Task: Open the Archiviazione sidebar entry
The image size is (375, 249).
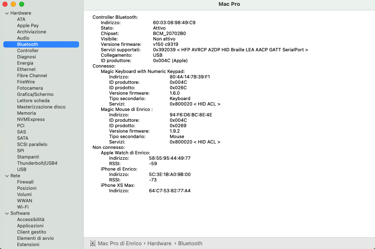Action: 32,32
